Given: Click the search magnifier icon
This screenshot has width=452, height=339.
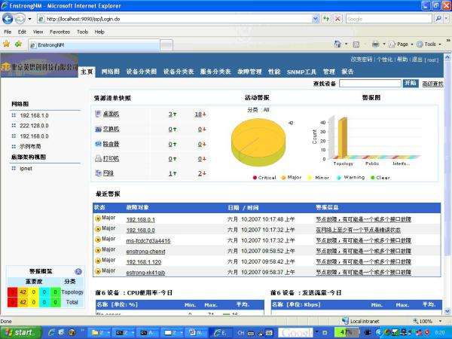Looking at the screenshot, I should (x=438, y=19).
